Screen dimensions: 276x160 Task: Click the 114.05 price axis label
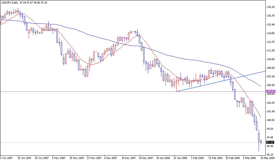pyautogui.click(x=271, y=33)
